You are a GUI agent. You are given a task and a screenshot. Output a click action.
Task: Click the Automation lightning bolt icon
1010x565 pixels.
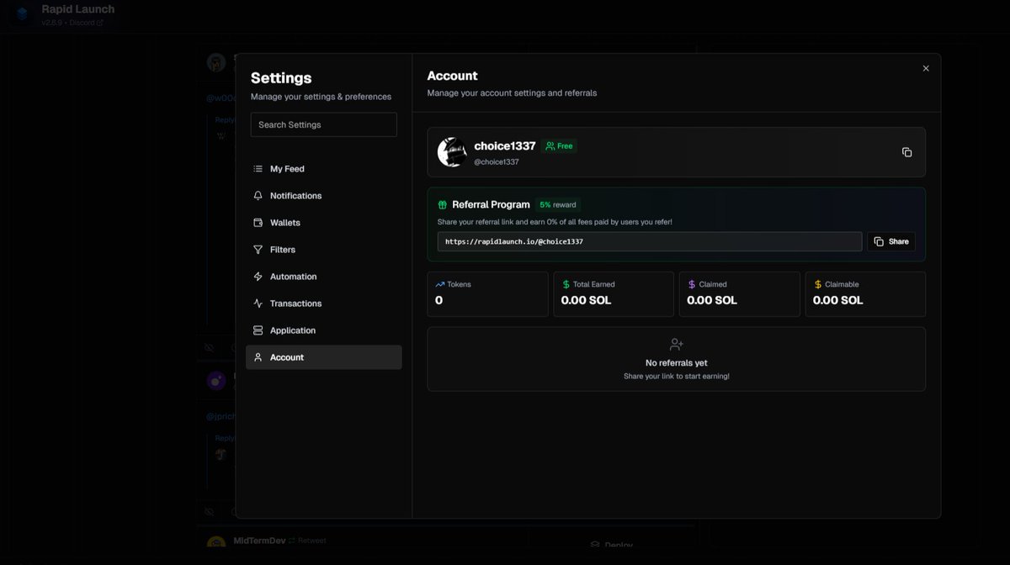258,277
